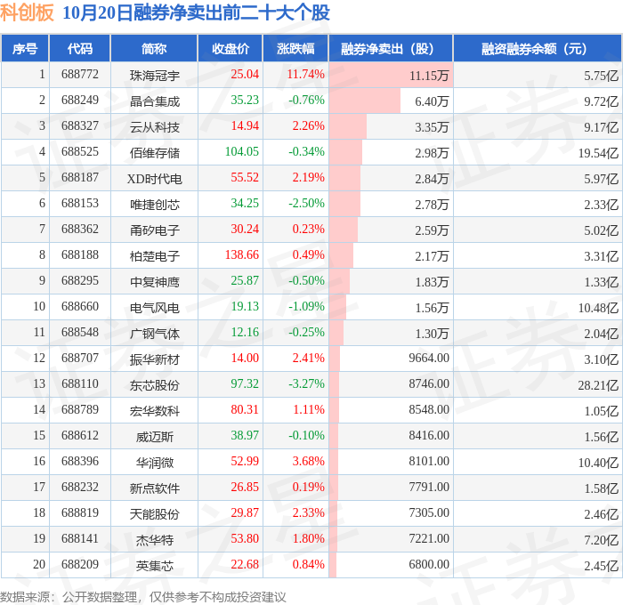623x605 pixels.
Task: Click the balance value 7.20亿
Action: coord(601,540)
